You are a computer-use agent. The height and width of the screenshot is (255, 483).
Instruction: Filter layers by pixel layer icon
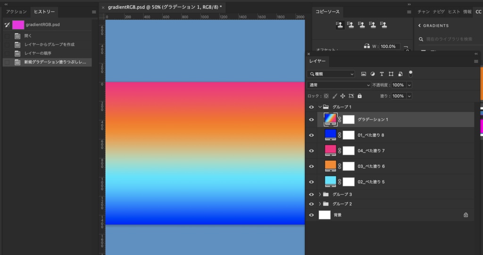tap(364, 74)
